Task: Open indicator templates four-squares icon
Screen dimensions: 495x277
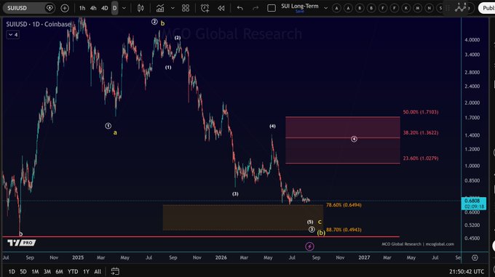Action: pos(186,8)
